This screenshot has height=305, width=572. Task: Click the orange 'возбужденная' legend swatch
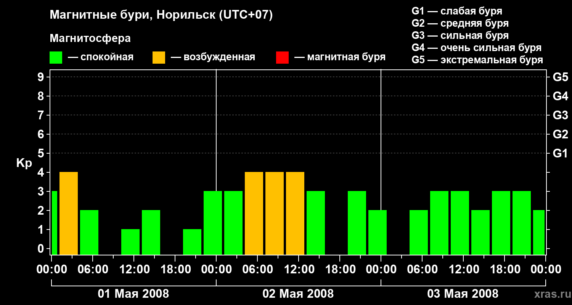point(159,58)
